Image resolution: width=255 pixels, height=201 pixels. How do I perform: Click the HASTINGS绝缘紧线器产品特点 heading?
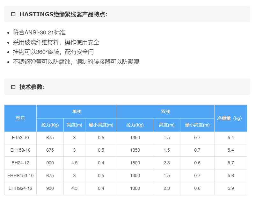click(x=63, y=14)
